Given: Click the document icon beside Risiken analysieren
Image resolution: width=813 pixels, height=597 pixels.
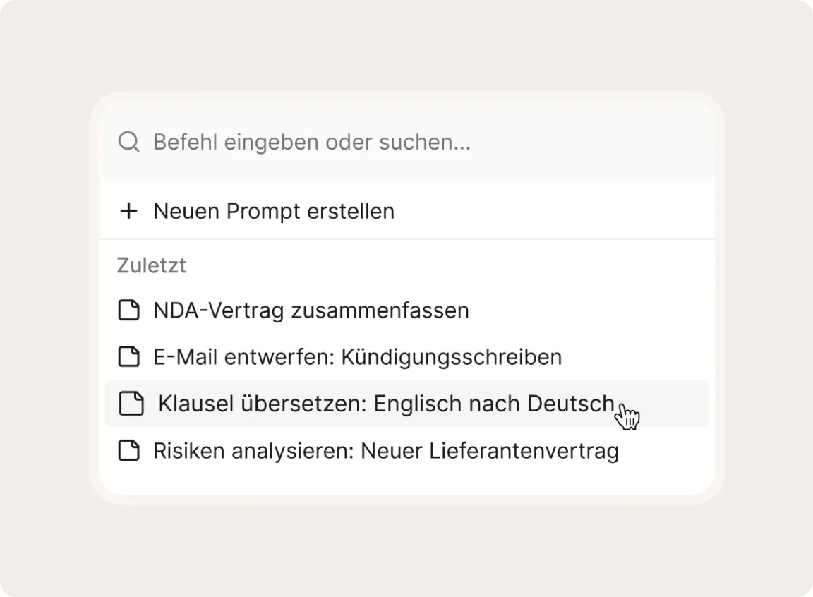Looking at the screenshot, I should pyautogui.click(x=128, y=450).
